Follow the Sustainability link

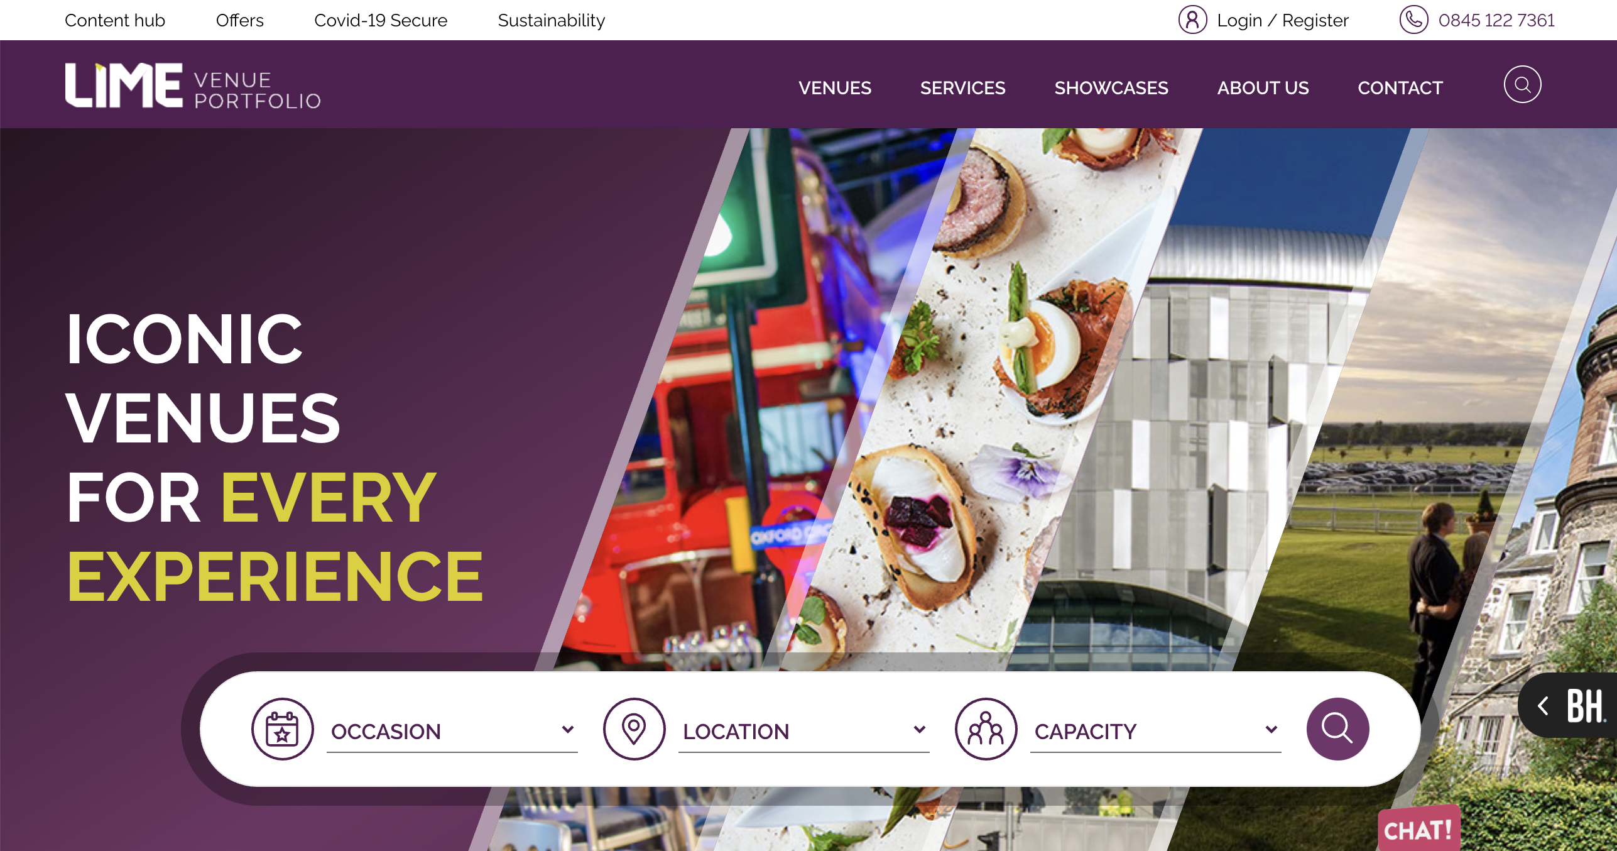pos(551,20)
